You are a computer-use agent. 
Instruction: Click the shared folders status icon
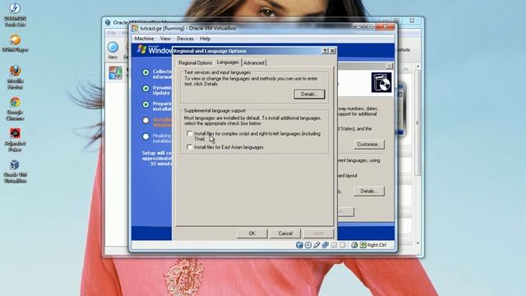[x=334, y=245]
